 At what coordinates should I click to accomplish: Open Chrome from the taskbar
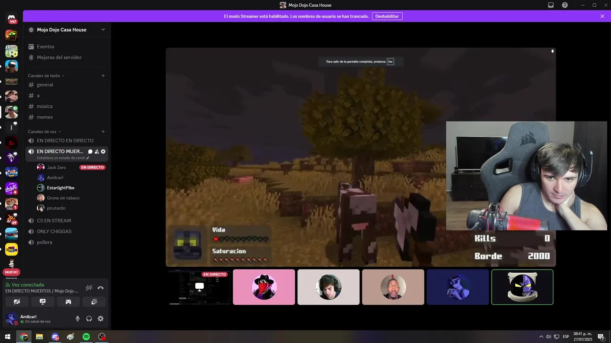[x=24, y=337]
